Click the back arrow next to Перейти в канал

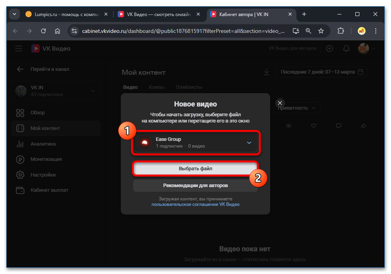pyautogui.click(x=20, y=69)
